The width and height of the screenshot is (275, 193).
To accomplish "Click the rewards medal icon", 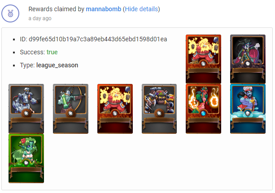I will pos(10,13).
